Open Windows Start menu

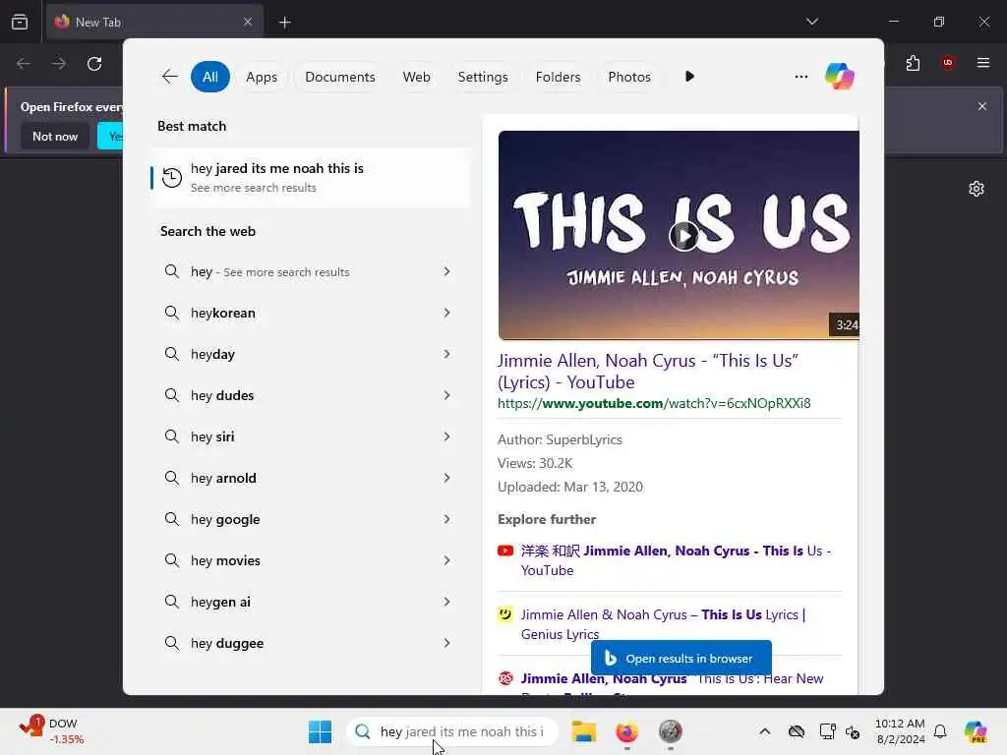(x=320, y=731)
